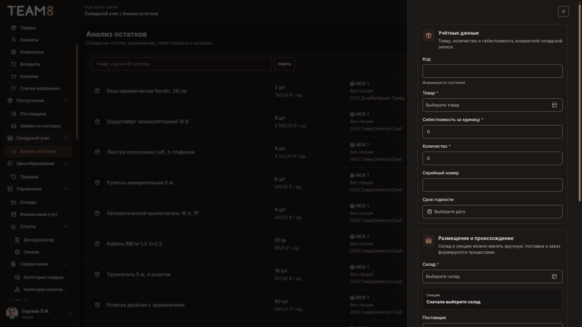
Task: Click the Заявки на поставку icon
Action: (13, 126)
